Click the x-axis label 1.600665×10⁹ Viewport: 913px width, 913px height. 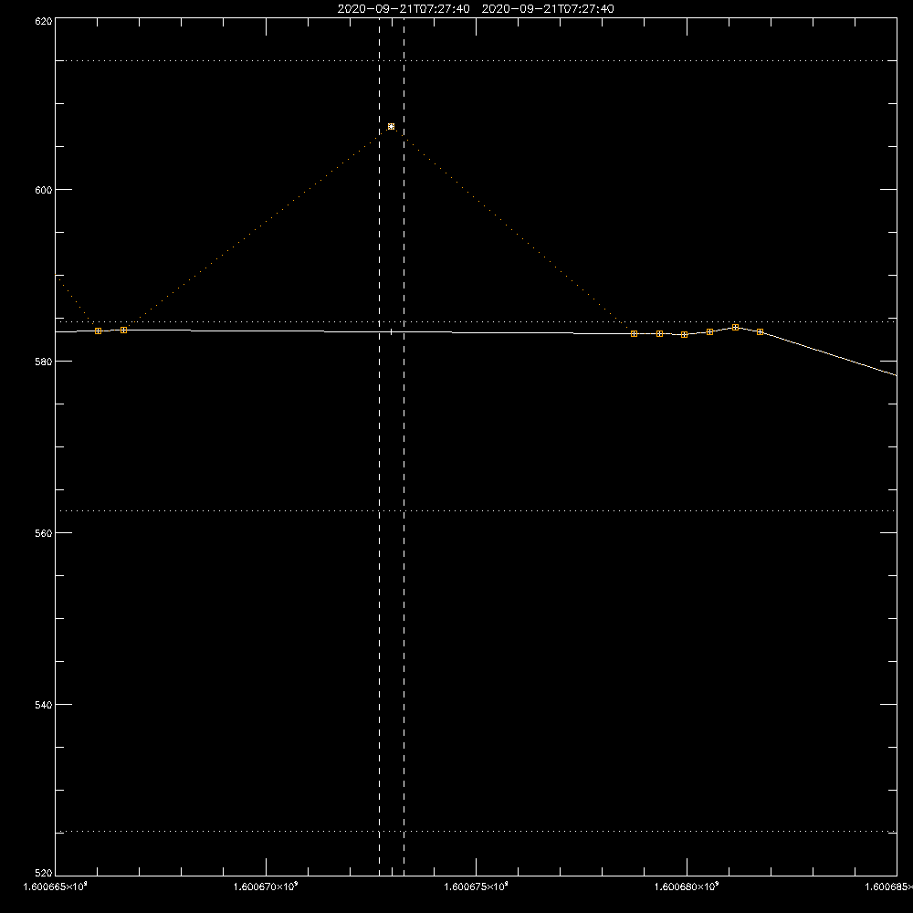click(x=55, y=887)
